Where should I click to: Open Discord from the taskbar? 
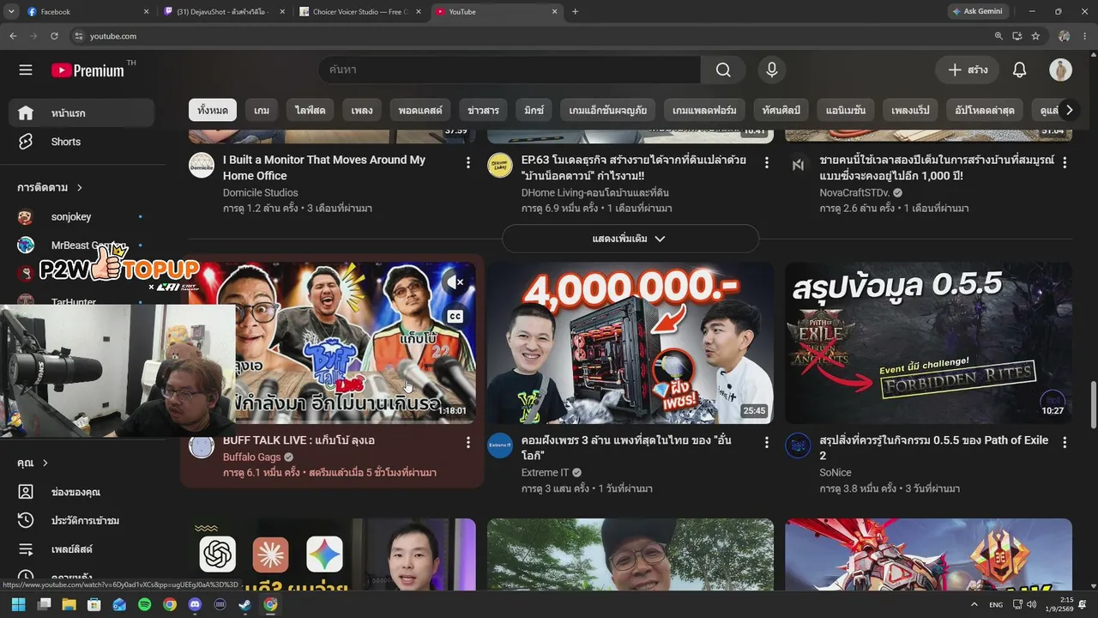click(195, 604)
